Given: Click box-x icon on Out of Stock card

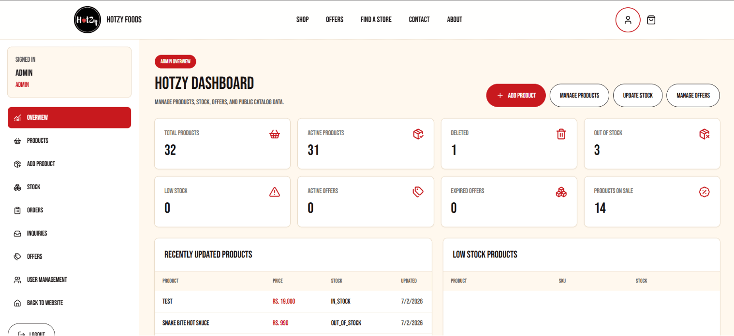Looking at the screenshot, I should pos(705,134).
